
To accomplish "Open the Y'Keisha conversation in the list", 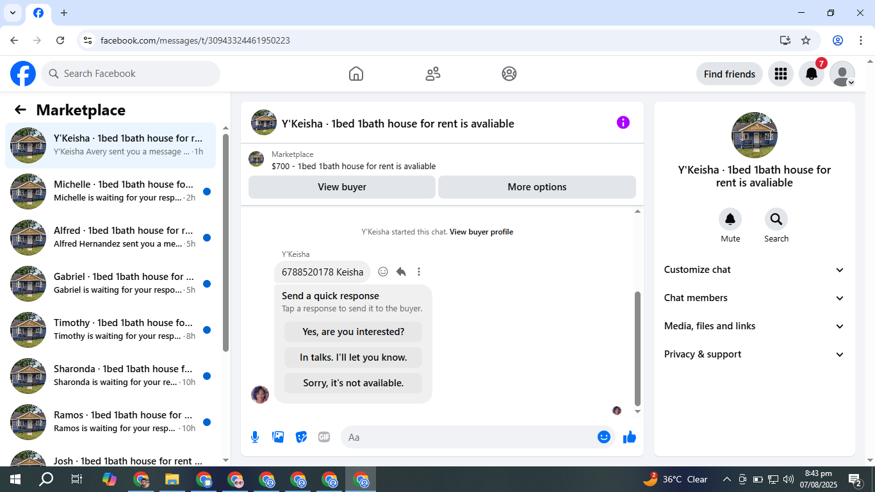I will 111,145.
